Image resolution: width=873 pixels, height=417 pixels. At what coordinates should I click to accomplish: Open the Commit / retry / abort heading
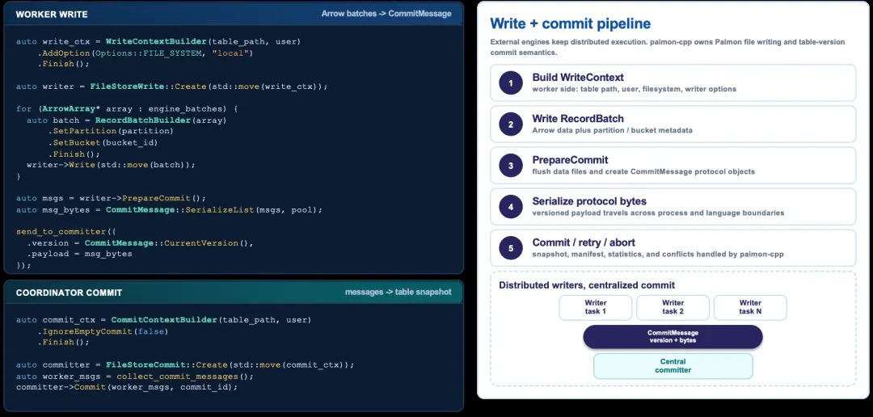tap(584, 242)
